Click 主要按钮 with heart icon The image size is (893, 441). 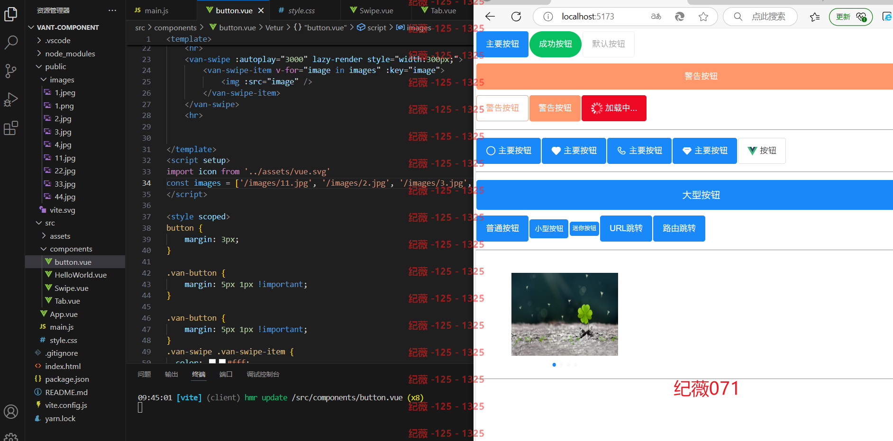pos(574,151)
